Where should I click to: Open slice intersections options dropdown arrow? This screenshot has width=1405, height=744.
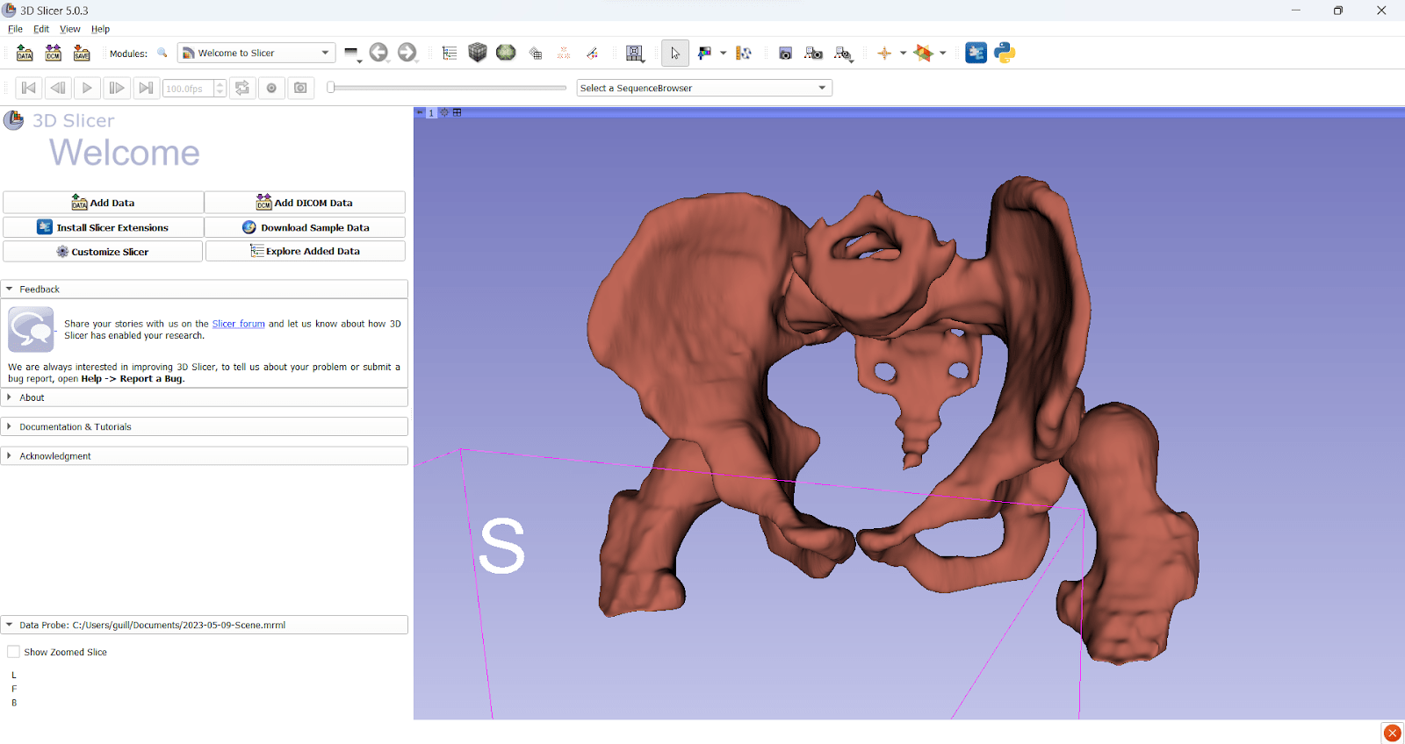[943, 53]
